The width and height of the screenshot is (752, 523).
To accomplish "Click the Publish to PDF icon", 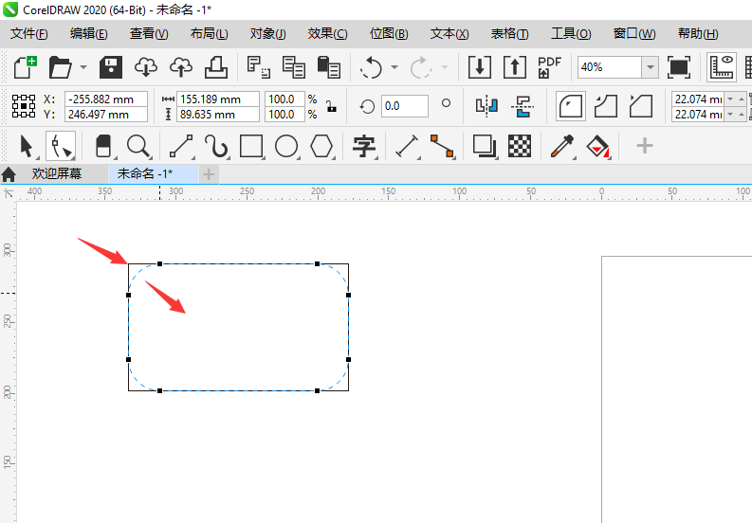I will click(549, 67).
